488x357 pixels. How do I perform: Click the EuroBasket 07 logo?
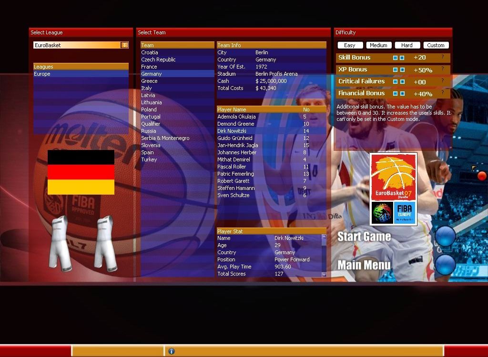pos(393,177)
